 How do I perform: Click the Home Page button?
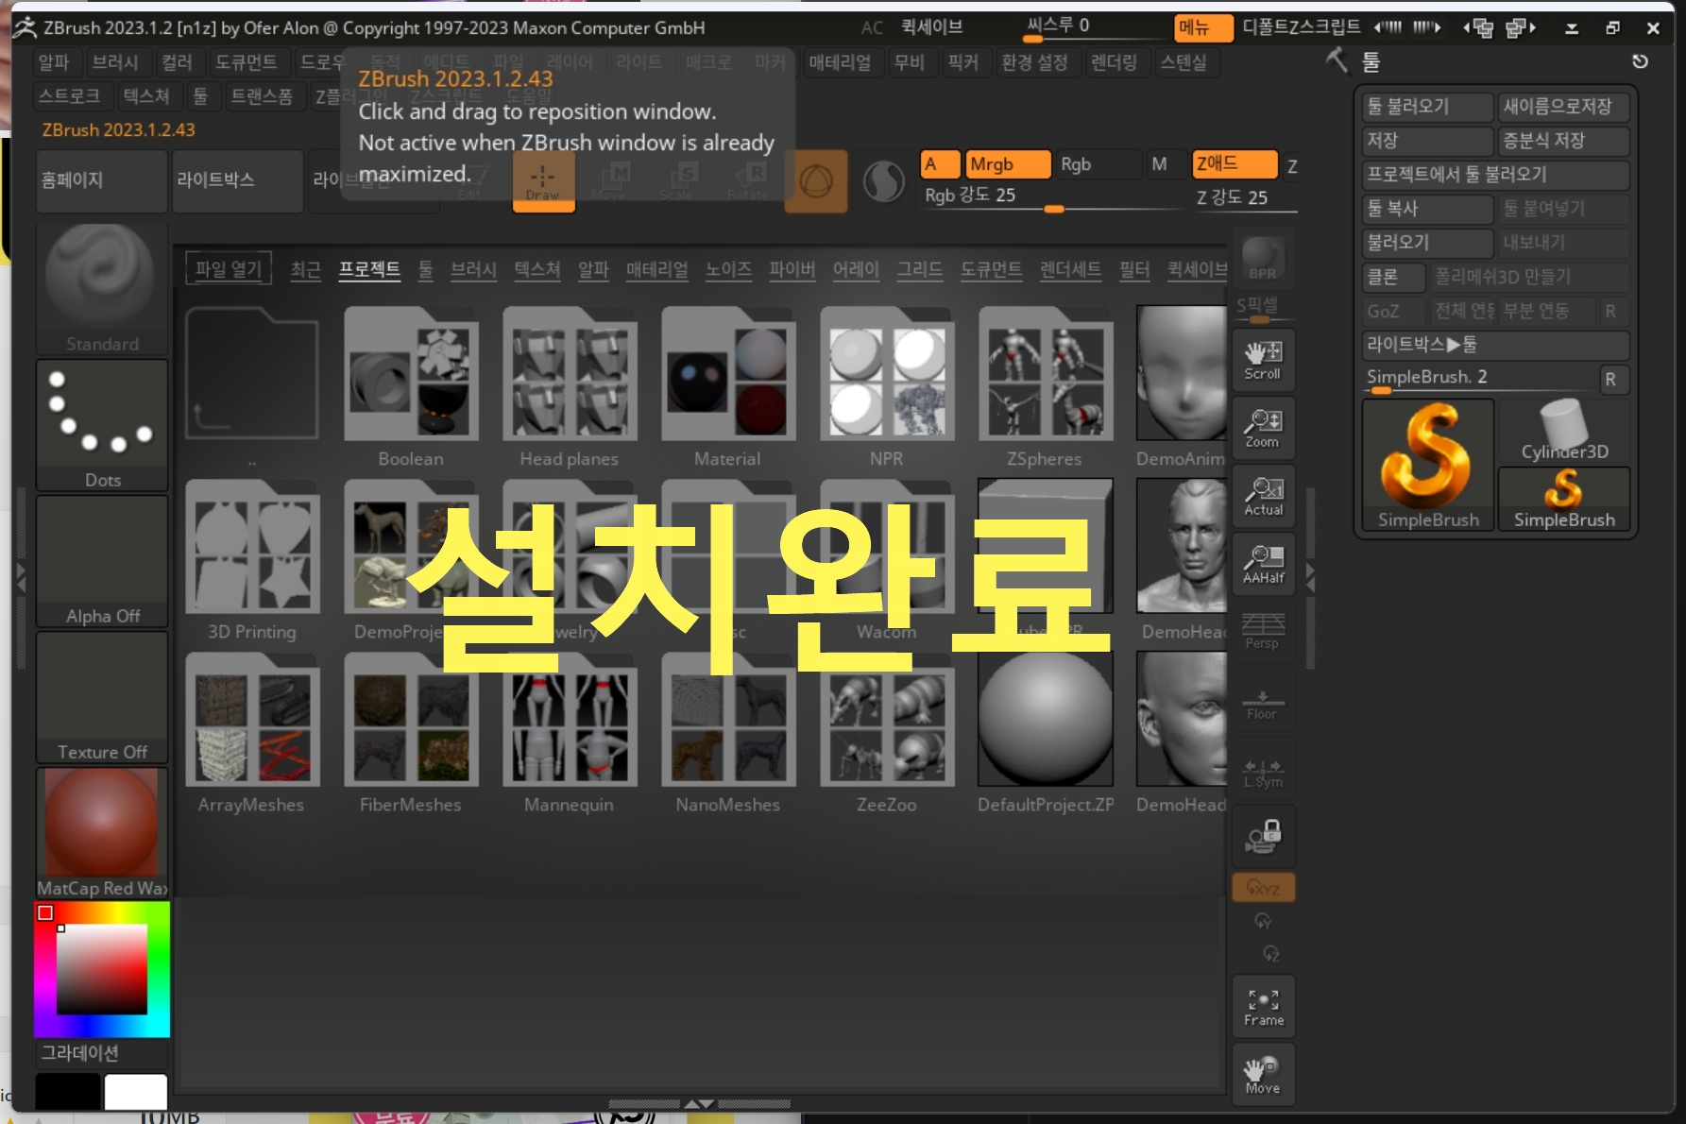click(x=102, y=180)
